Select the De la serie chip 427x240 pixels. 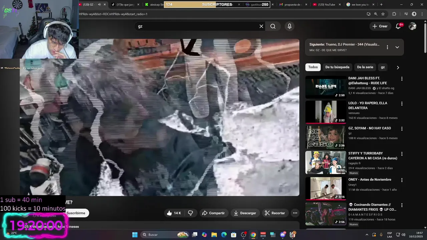coord(365,67)
